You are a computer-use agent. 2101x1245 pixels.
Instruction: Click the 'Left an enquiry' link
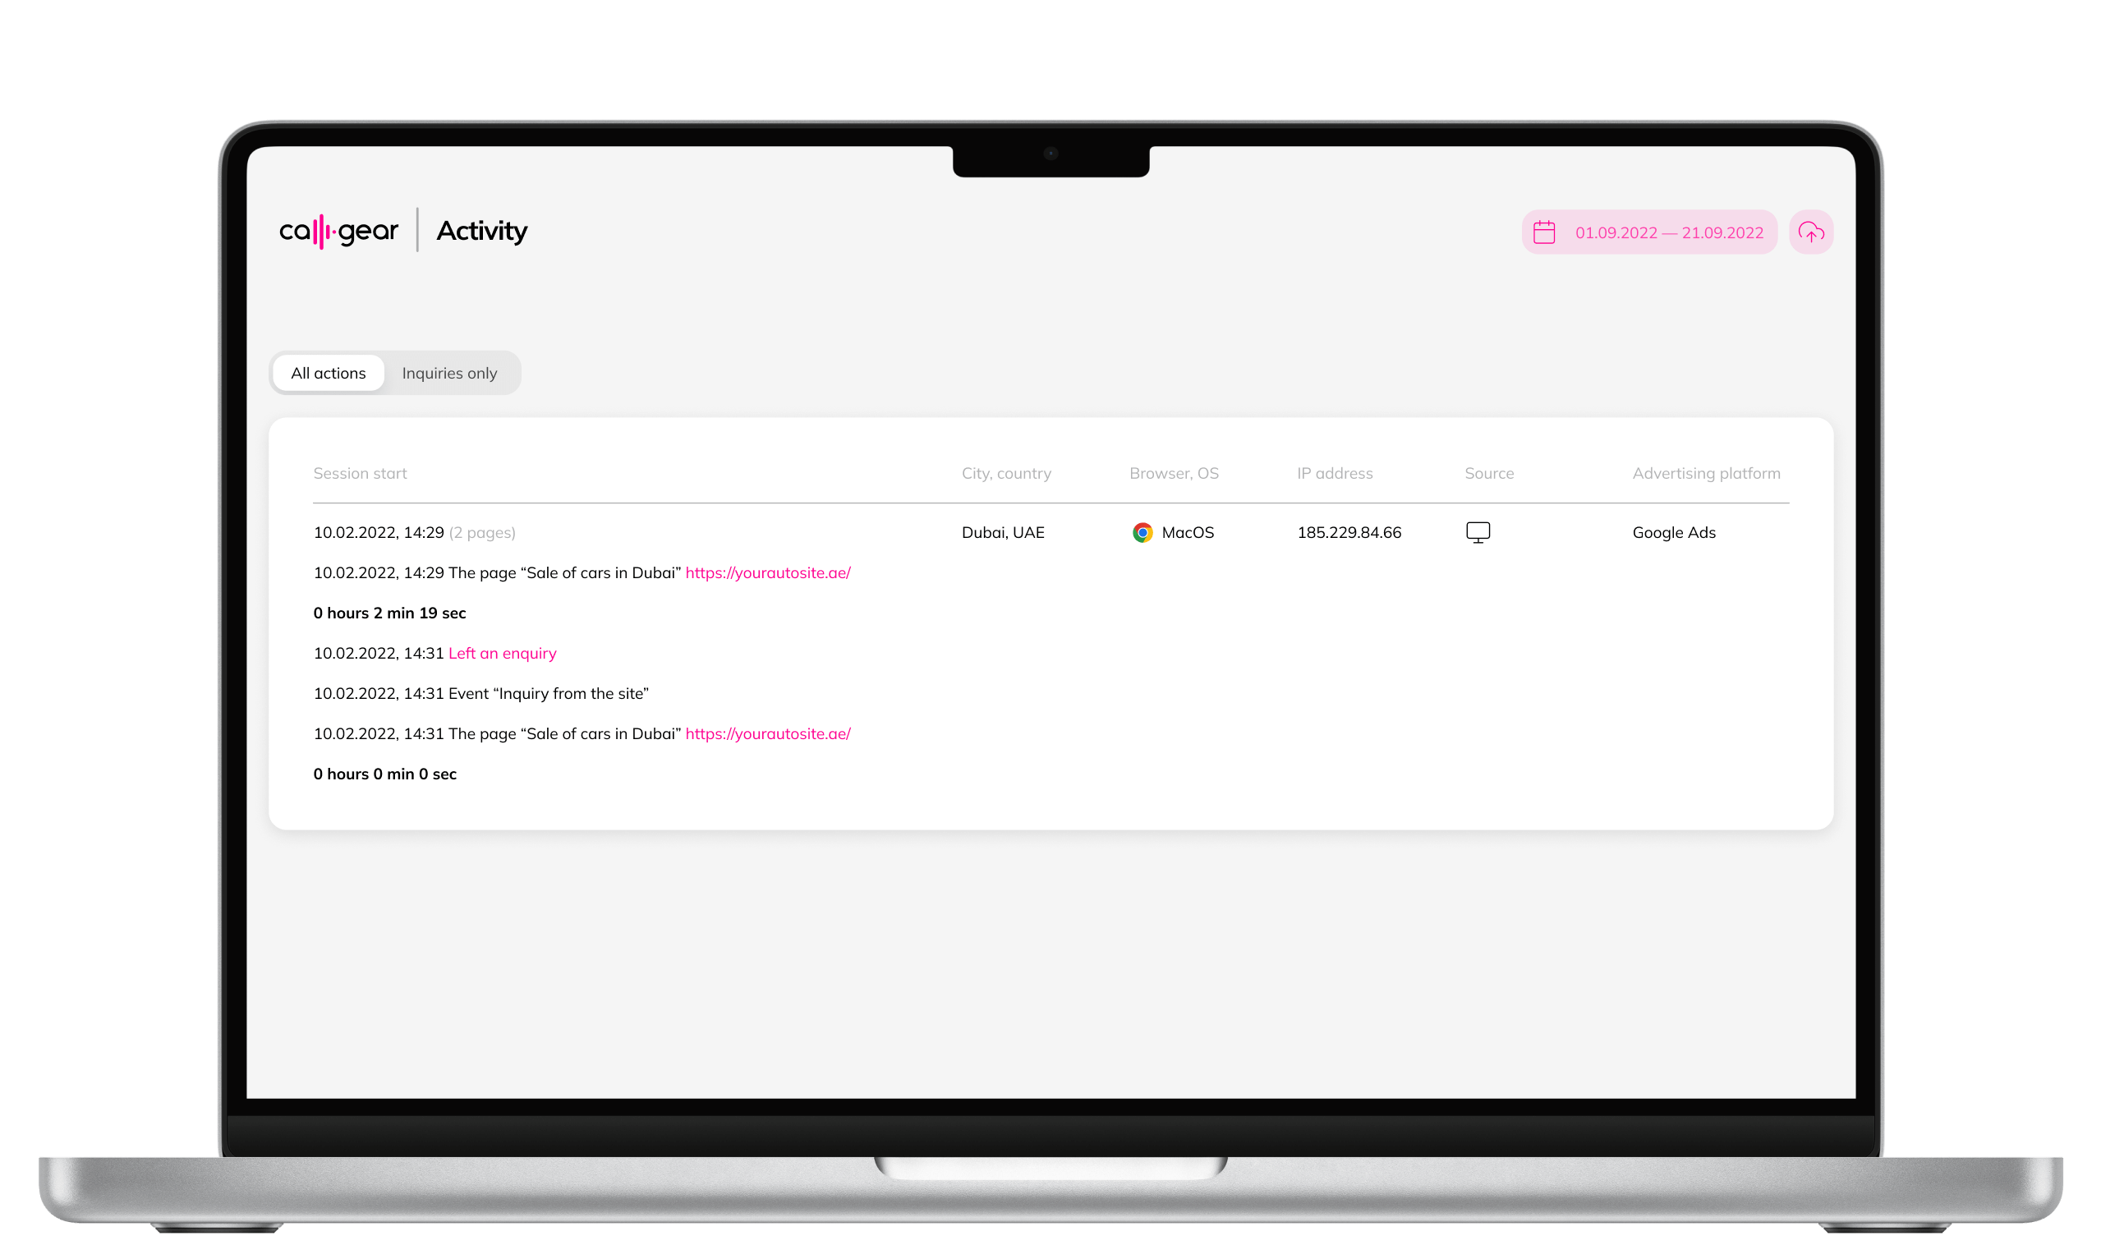(x=503, y=652)
